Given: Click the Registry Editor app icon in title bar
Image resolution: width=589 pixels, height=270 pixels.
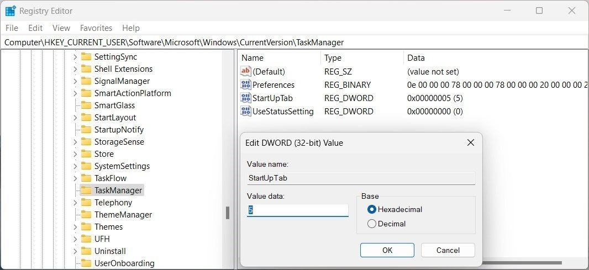Looking at the screenshot, I should point(10,11).
